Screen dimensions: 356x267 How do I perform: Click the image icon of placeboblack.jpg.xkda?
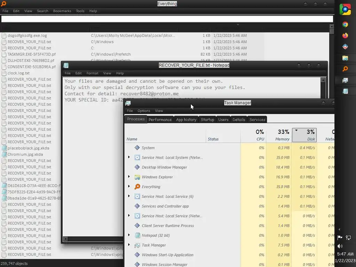pyautogui.click(x=4, y=148)
